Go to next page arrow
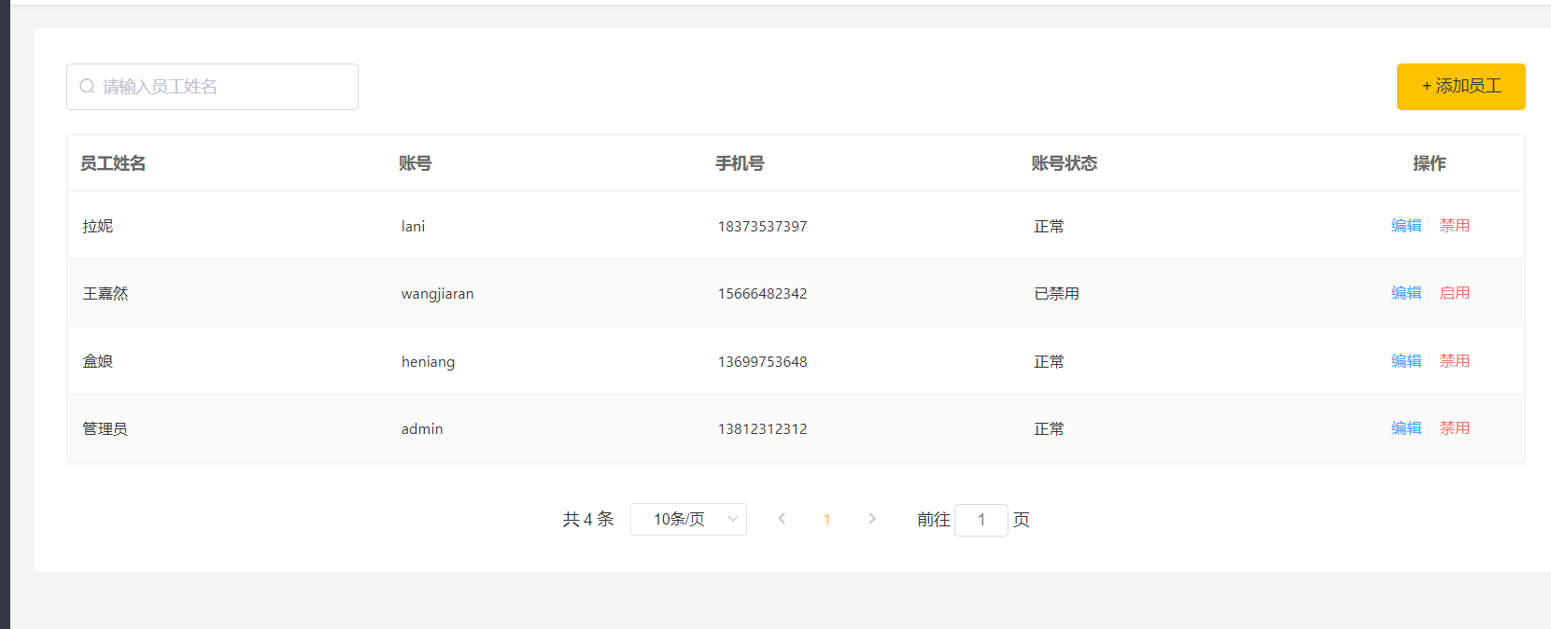The width and height of the screenshot is (1551, 629). (x=872, y=519)
